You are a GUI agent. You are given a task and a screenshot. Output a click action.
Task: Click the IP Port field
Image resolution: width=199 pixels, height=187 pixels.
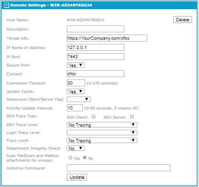coord(95,57)
